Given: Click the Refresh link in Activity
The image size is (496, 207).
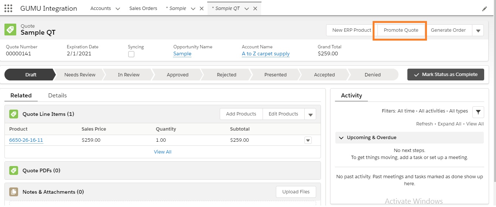Looking at the screenshot, I should [424, 124].
